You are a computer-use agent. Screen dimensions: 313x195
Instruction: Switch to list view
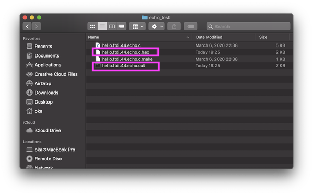pyautogui.click(x=102, y=26)
